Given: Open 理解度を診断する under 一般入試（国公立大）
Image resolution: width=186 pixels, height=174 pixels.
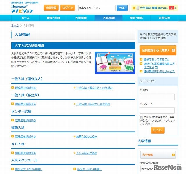Looking at the screenshot, I should point(26,88).
